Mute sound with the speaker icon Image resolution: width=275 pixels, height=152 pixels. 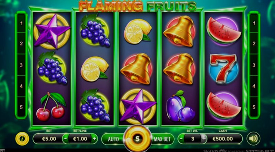(253, 139)
